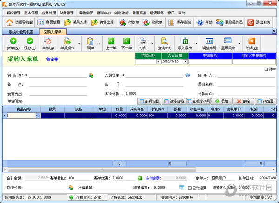This screenshot has height=203, width=279.
Task: Click the 打印 printer icon
Action: pos(143,41)
